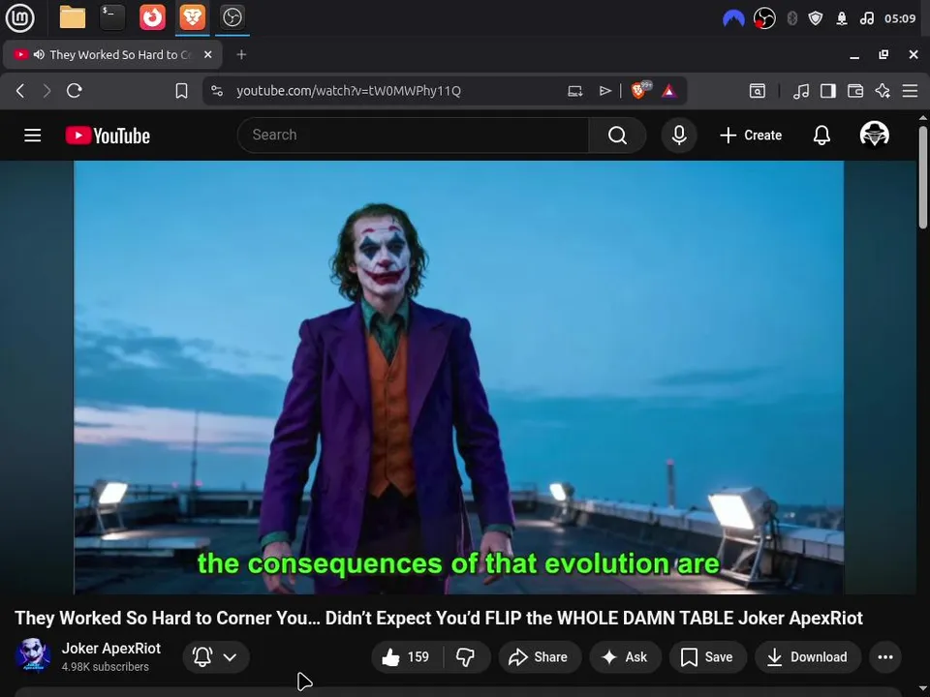This screenshot has height=697, width=930.
Task: Go forward to the next page
Action: pyautogui.click(x=46, y=91)
